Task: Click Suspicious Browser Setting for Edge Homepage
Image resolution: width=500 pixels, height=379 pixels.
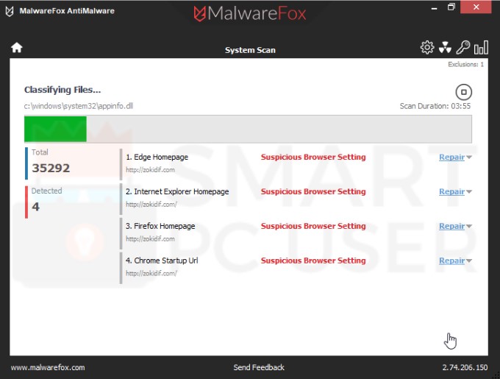Action: point(313,157)
